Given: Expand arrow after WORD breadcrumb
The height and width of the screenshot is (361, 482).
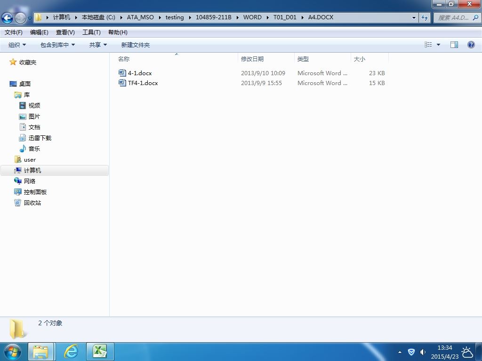Looking at the screenshot, I should point(267,17).
